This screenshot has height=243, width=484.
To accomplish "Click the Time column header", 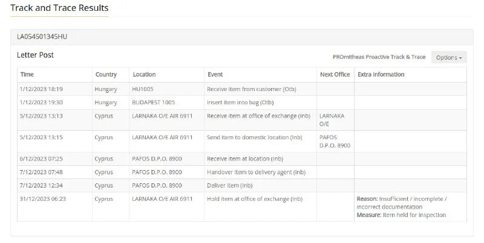I will click(x=27, y=75).
